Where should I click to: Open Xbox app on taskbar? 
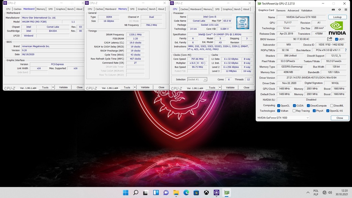[x=206, y=192]
